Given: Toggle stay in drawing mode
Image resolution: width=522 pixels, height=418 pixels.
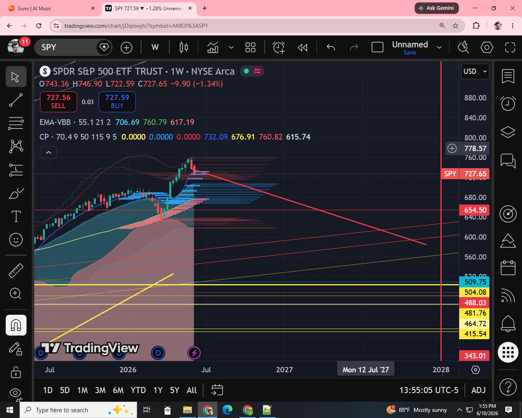Looking at the screenshot, I should click(16, 349).
